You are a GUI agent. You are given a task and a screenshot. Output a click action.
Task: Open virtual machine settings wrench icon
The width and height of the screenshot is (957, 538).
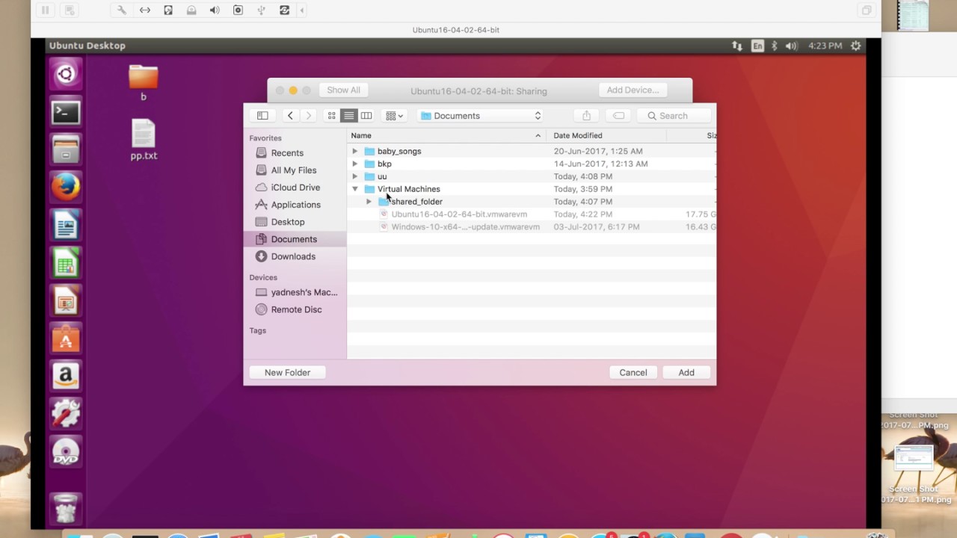click(x=122, y=10)
